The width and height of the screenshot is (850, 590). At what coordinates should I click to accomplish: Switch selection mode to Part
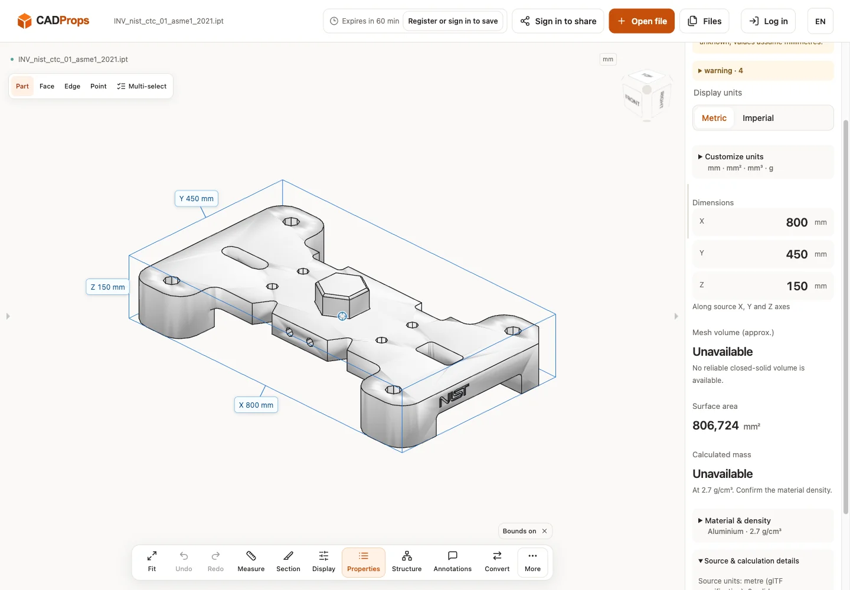pyautogui.click(x=22, y=86)
